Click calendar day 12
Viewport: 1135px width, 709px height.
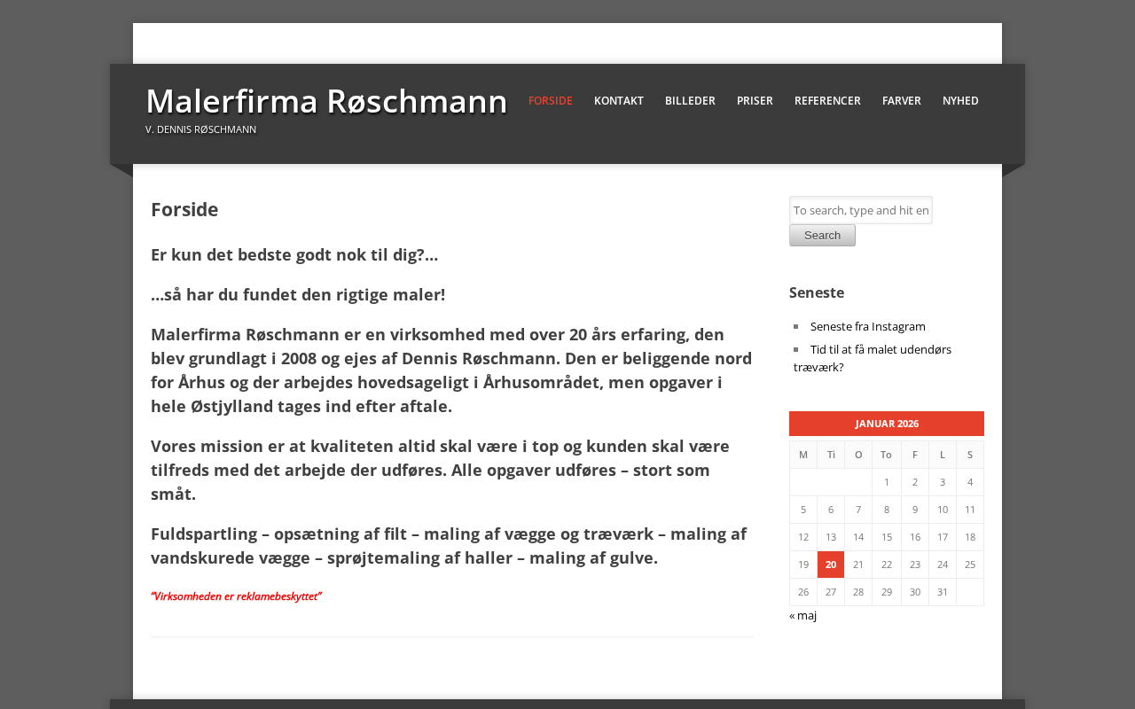(803, 537)
